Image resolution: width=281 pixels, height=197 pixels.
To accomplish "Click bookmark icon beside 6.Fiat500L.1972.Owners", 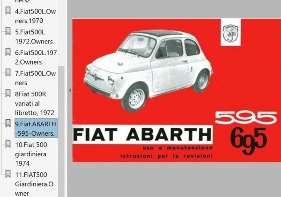I will [8, 52].
